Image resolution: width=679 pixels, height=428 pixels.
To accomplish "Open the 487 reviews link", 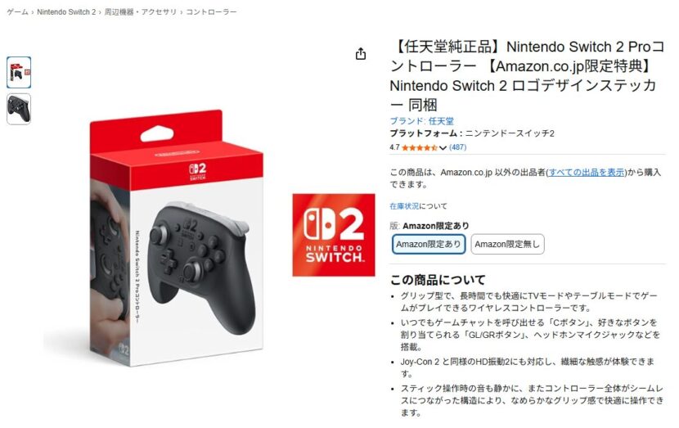I will pyautogui.click(x=458, y=147).
